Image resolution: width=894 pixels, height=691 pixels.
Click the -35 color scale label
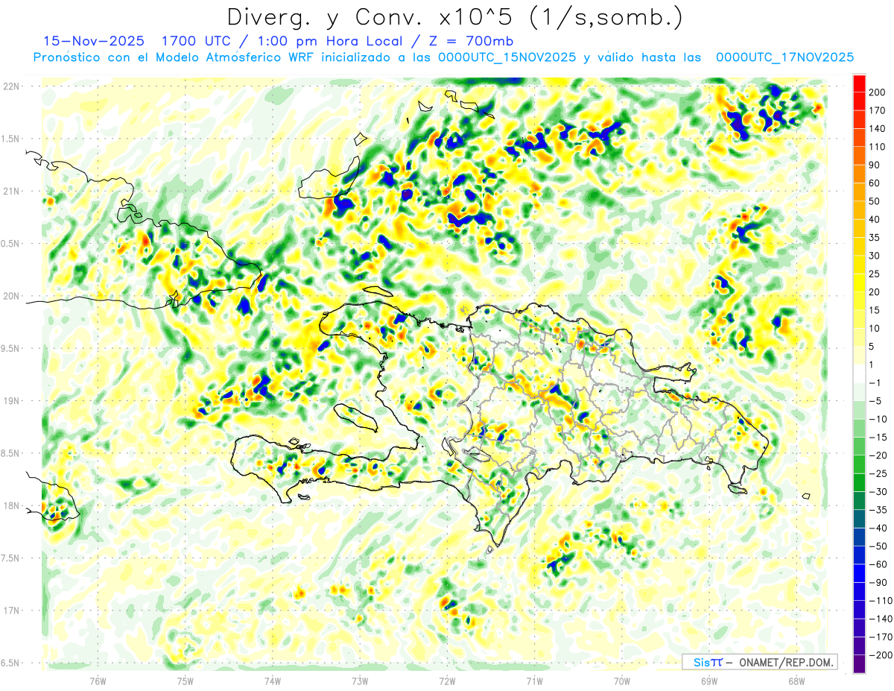tap(880, 510)
